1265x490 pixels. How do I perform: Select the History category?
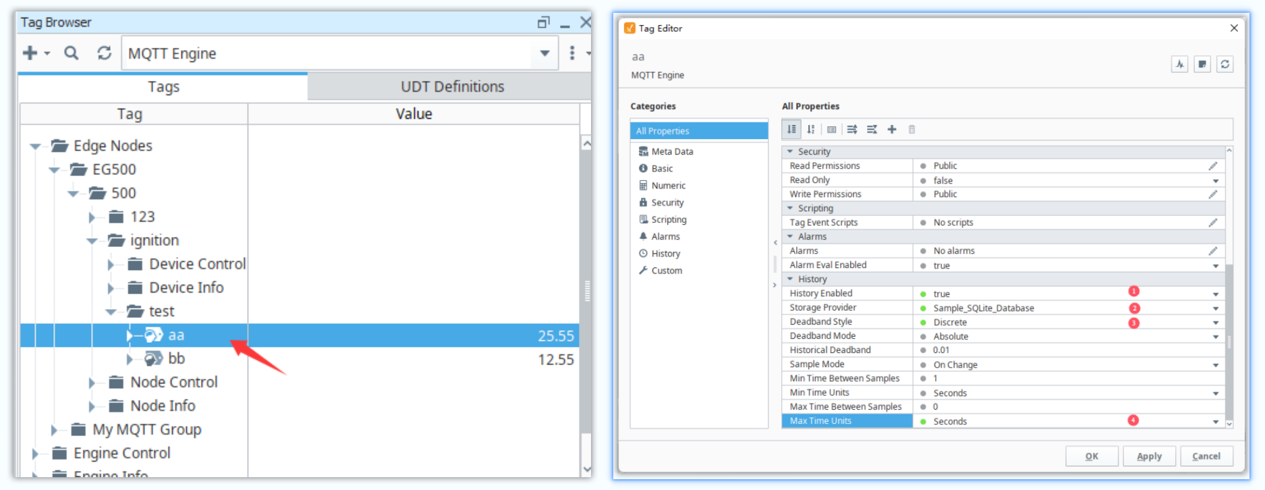point(665,254)
